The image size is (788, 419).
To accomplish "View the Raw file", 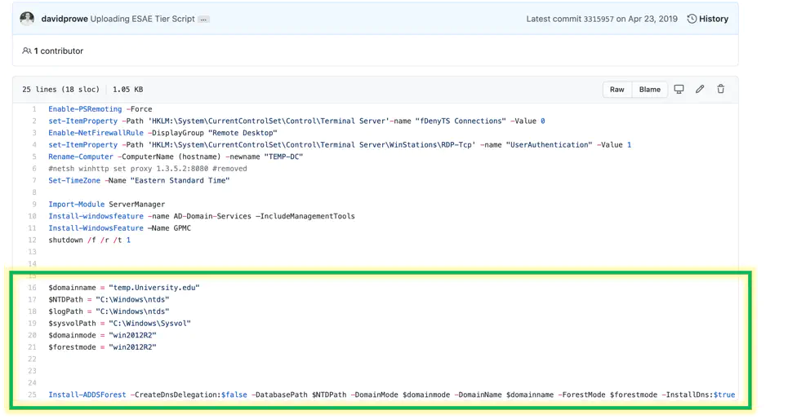I will coord(617,90).
